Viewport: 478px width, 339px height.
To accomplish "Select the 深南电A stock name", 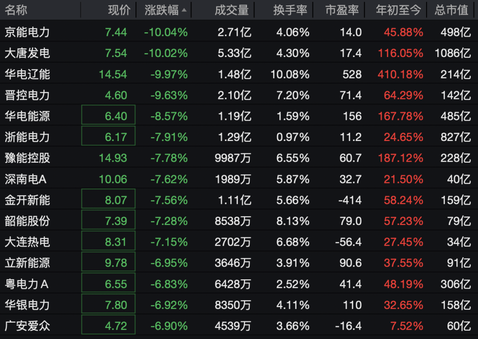I will (x=26, y=179).
